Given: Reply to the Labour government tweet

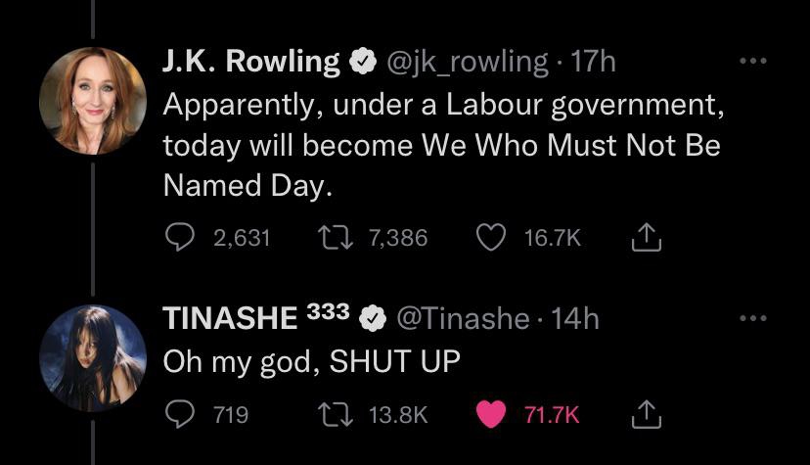Looking at the screenshot, I should [x=177, y=237].
